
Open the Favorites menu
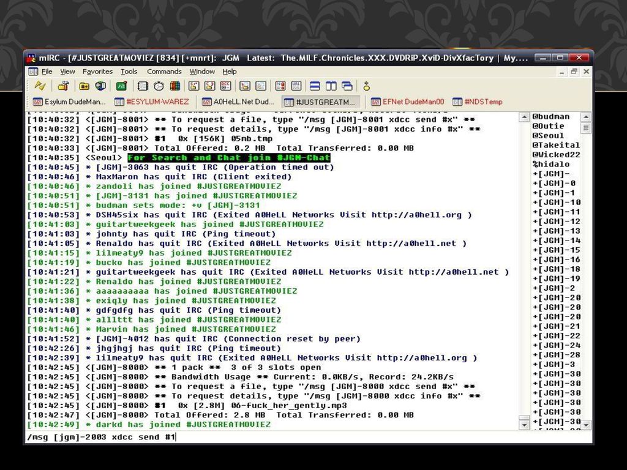click(x=97, y=72)
